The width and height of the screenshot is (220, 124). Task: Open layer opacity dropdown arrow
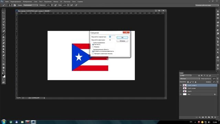(x=217, y=79)
